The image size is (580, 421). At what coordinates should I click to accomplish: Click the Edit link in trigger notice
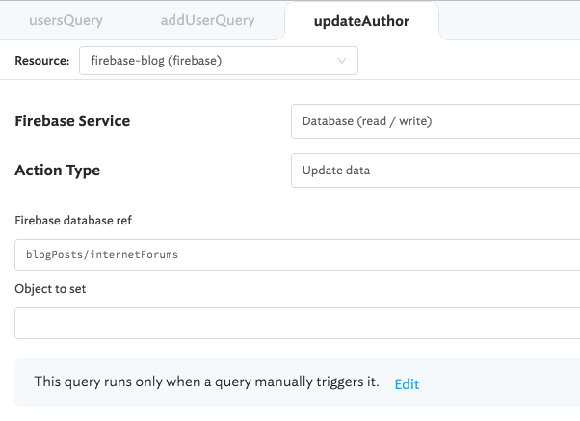407,383
